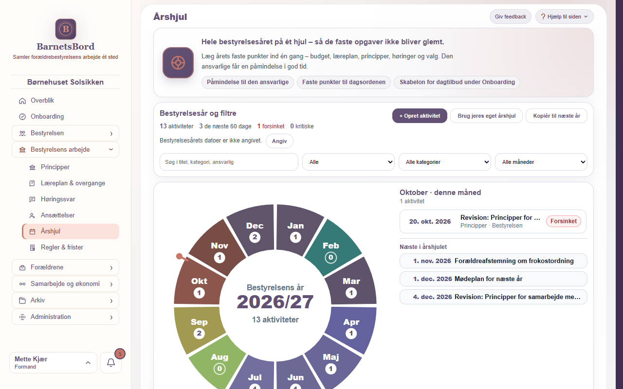Click the Læreplan & overgange document icon
The width and height of the screenshot is (623, 389).
(32, 183)
